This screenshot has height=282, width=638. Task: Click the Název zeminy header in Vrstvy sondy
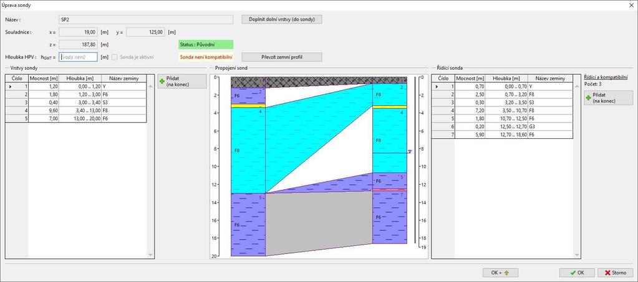tap(123, 78)
